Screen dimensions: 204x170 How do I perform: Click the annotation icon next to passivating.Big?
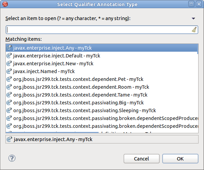point(10,103)
